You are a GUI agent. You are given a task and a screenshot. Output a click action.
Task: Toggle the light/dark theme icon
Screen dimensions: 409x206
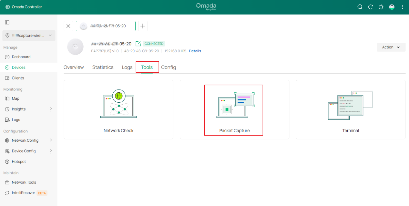(x=381, y=7)
